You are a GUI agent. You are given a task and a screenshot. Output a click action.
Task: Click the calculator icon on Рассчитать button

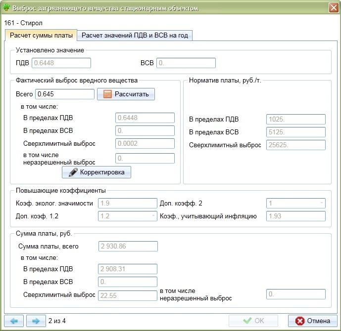point(107,94)
